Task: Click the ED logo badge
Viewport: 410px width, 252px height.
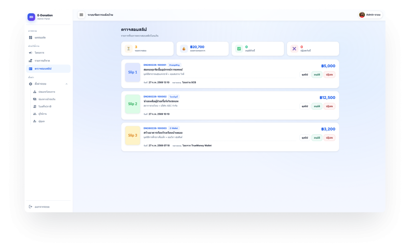Action: pyautogui.click(x=31, y=17)
